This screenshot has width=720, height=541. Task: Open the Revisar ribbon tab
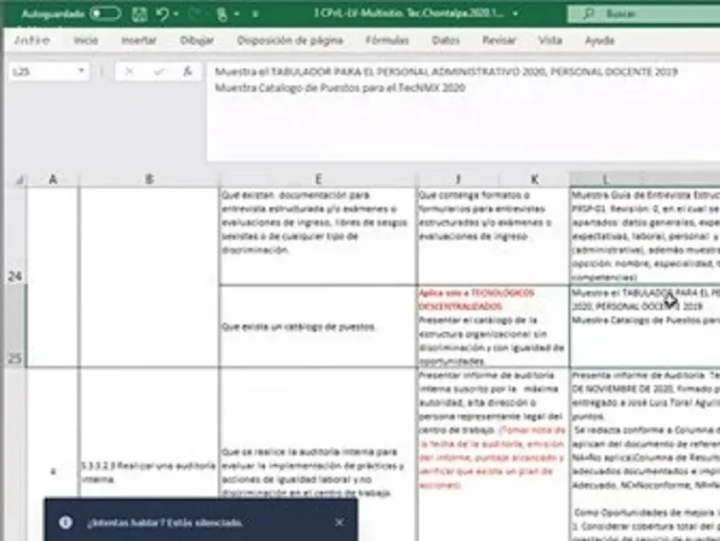(499, 40)
